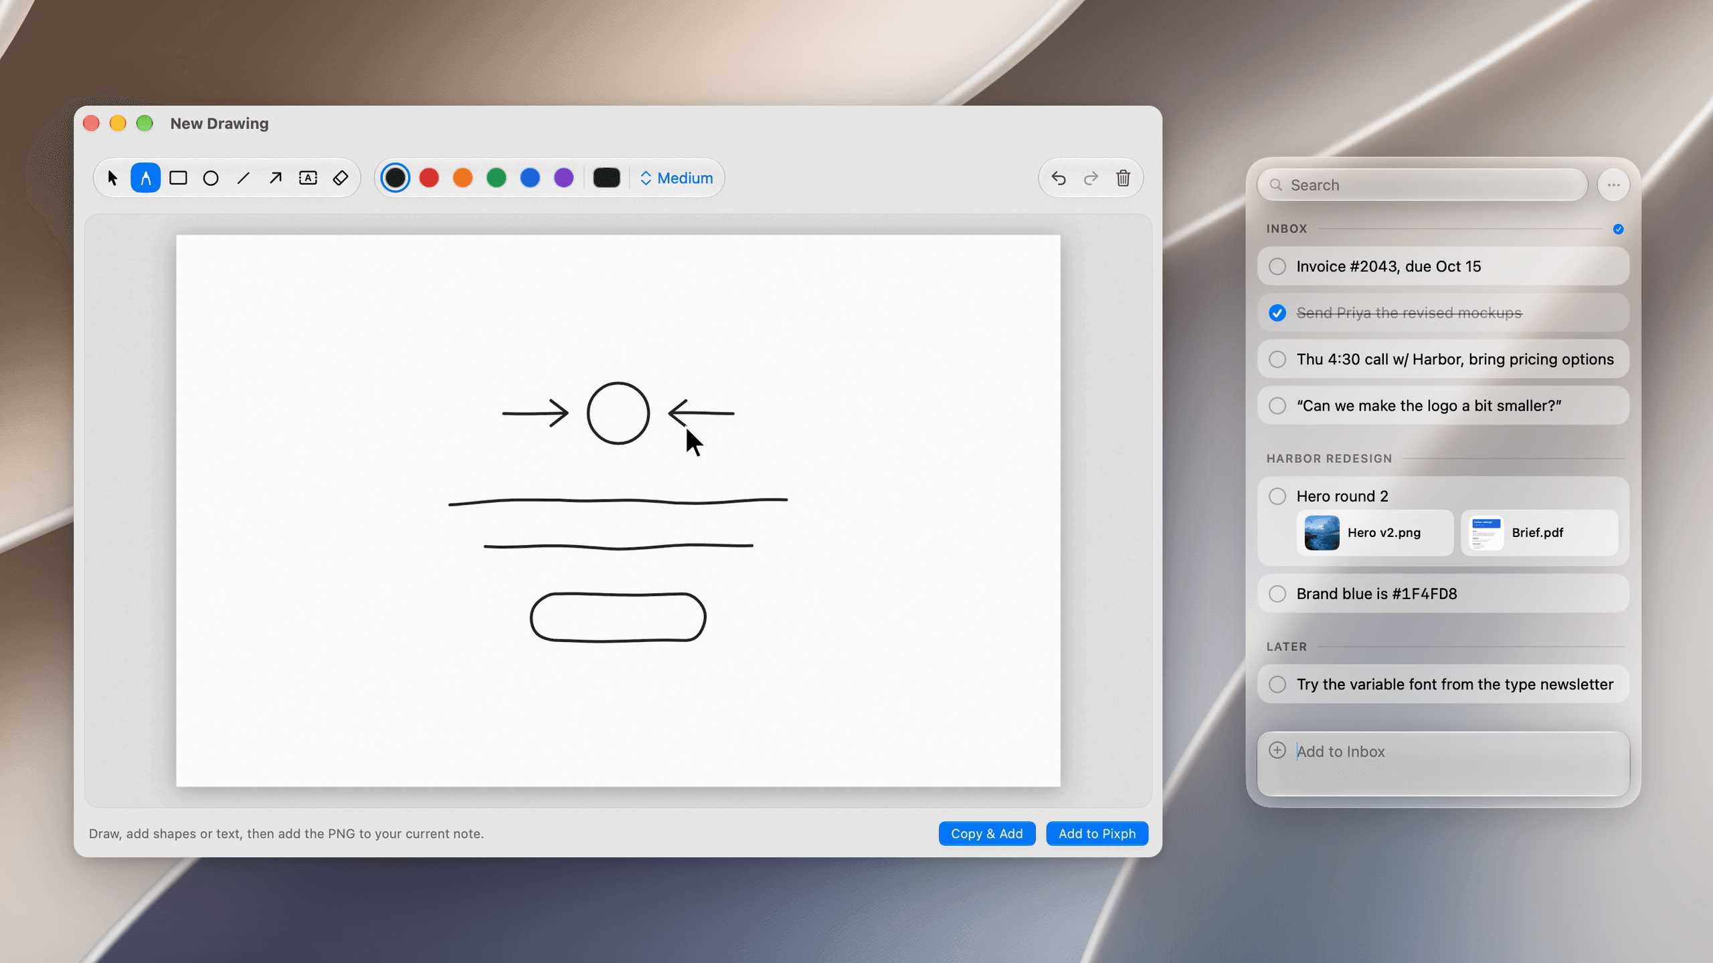Screen dimensions: 1713x963
Task: Select Send Priya the revised mockups text
Action: click(x=1409, y=313)
